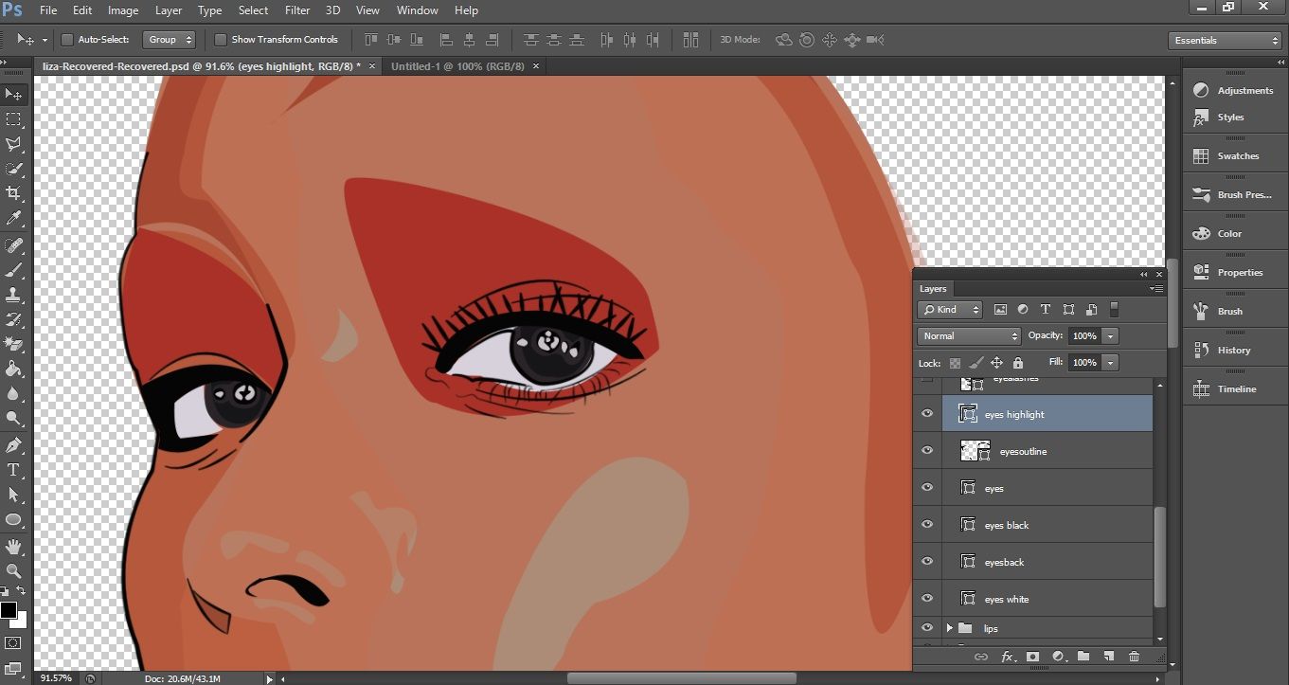The height and width of the screenshot is (685, 1289).
Task: Hide the lips group
Action: point(927,628)
